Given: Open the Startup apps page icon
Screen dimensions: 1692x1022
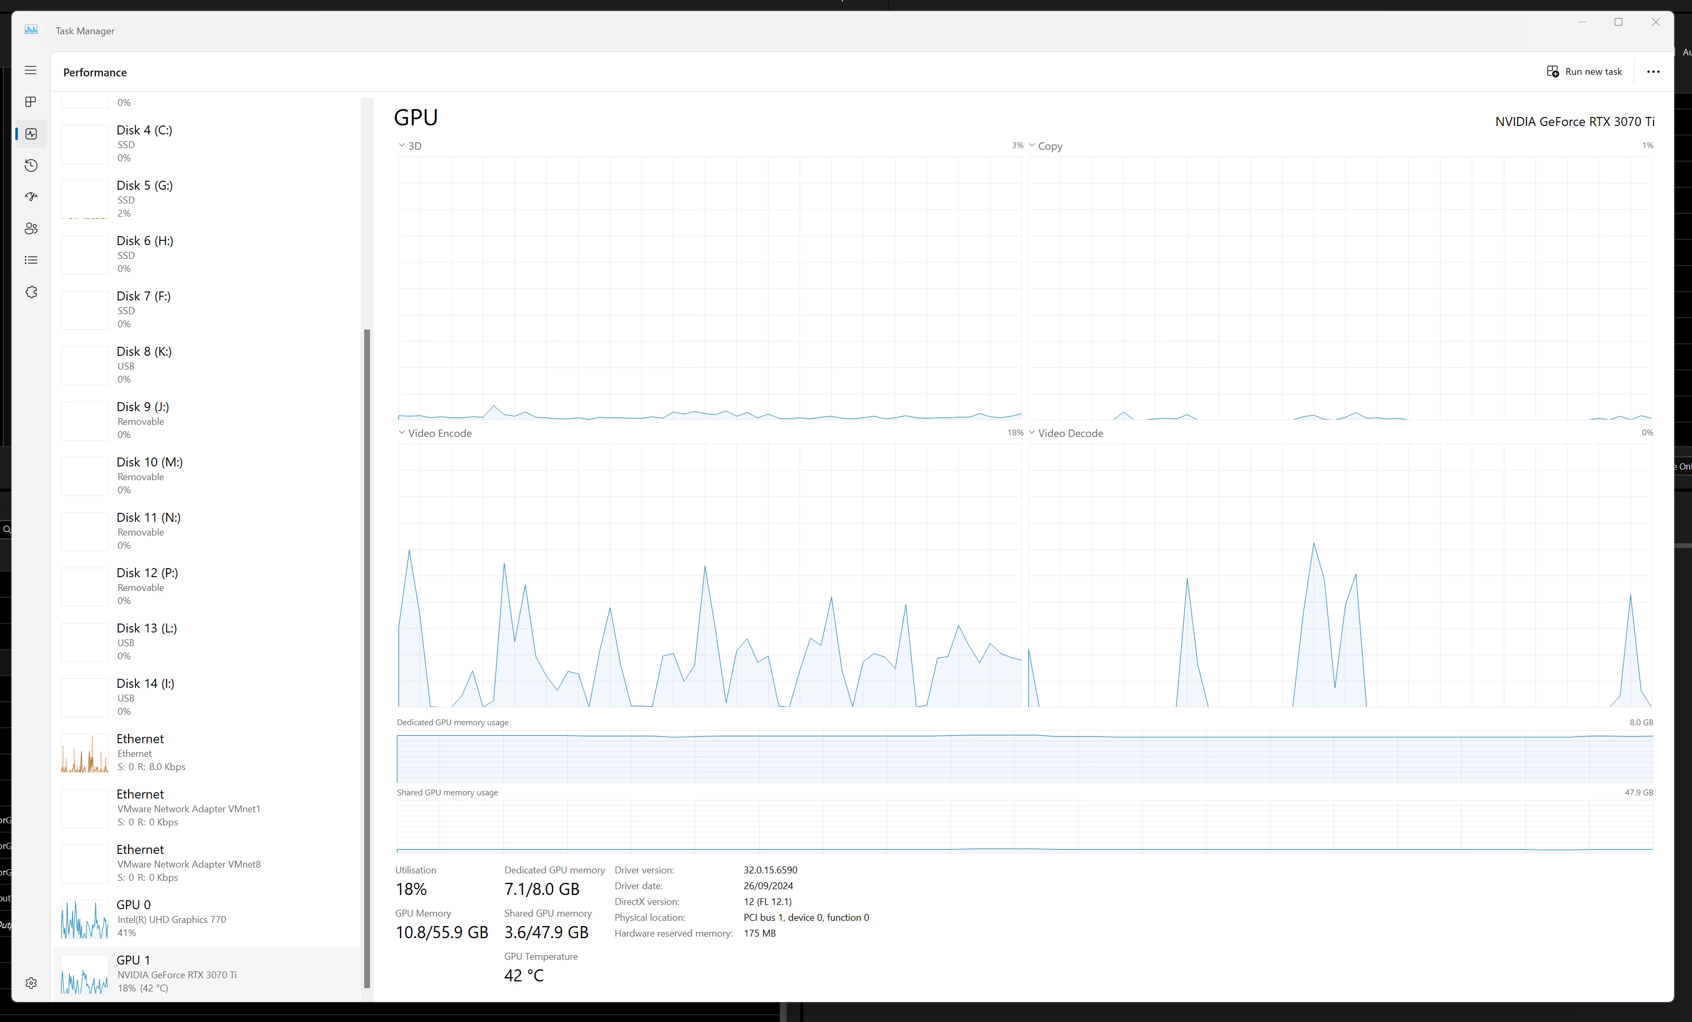Looking at the screenshot, I should 30,197.
